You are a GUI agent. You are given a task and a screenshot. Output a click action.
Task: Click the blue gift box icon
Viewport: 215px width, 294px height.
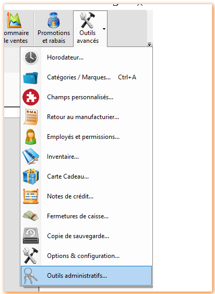[31, 177]
